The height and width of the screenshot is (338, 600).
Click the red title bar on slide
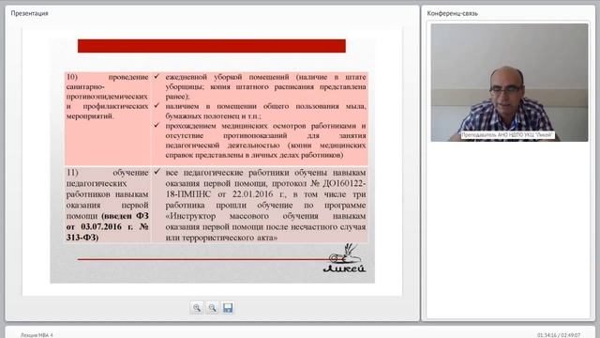point(212,46)
